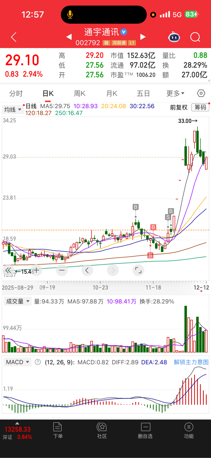This screenshot has height=458, width=211.
Task: Tap the 融 margin tag
Action: pos(106,43)
